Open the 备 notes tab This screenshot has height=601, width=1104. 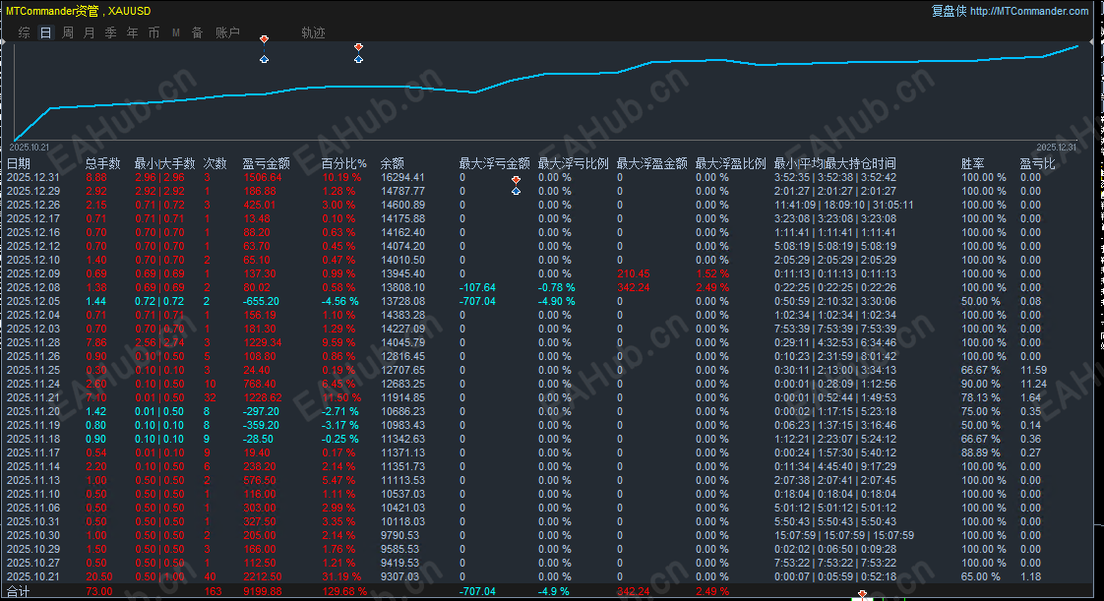pos(197,32)
